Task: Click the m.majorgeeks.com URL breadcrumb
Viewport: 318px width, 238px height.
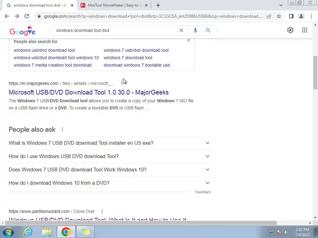Action: [x=61, y=83]
